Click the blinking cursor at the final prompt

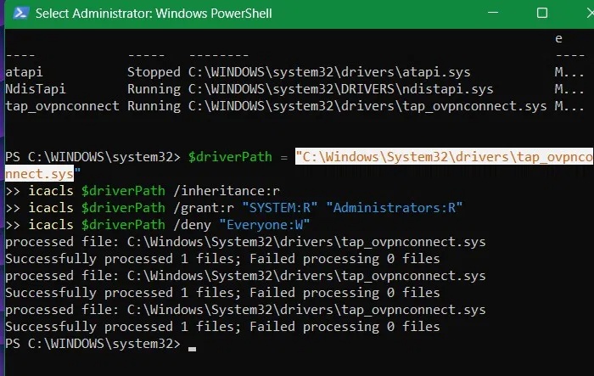[192, 349]
